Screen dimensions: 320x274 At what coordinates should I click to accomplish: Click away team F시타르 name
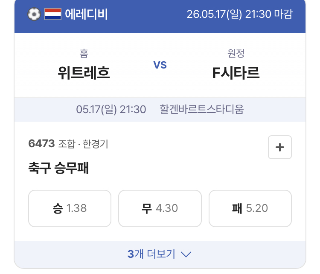click(x=236, y=73)
